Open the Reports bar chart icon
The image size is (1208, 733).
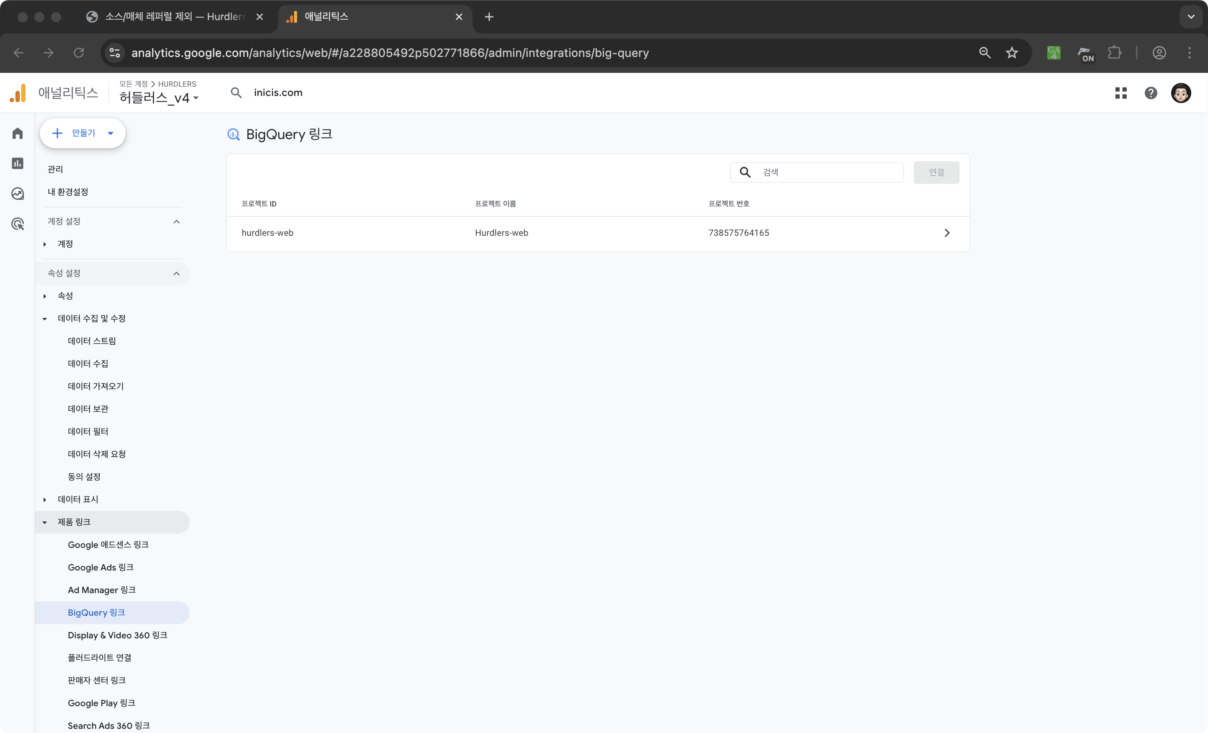18,163
